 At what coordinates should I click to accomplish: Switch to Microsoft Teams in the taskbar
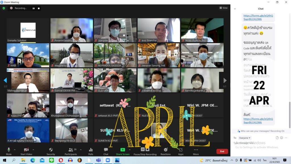(x=98, y=160)
